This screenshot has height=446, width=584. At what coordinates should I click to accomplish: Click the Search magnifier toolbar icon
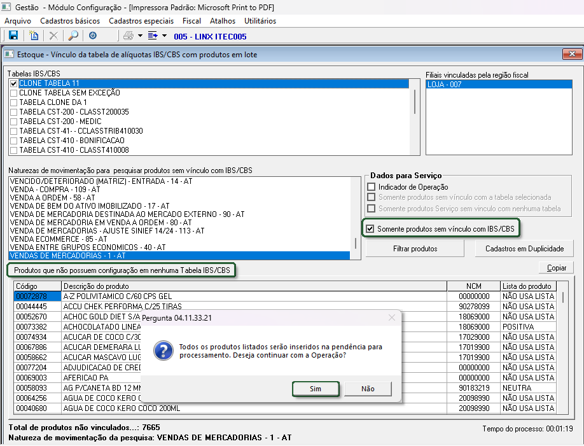tap(73, 36)
